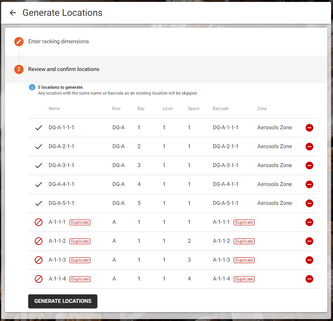Click the barcode text A-1-1-2
Screen dimensions: 333x321
[x=221, y=241]
